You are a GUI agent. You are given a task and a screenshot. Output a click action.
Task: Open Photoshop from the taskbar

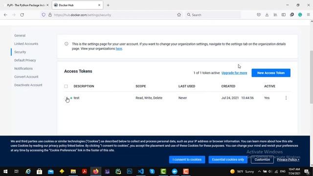[x=129, y=172]
